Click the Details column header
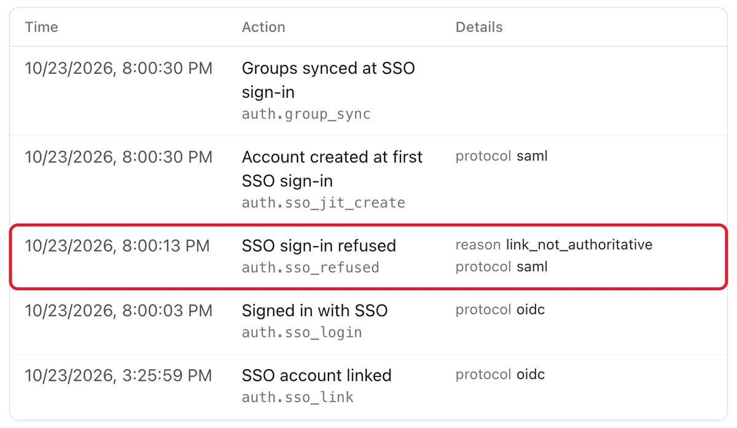This screenshot has height=428, width=737. [479, 27]
